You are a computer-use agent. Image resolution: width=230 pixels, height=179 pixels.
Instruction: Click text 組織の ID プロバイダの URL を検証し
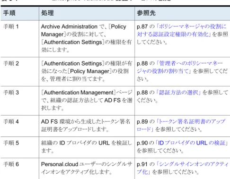click(87, 143)
